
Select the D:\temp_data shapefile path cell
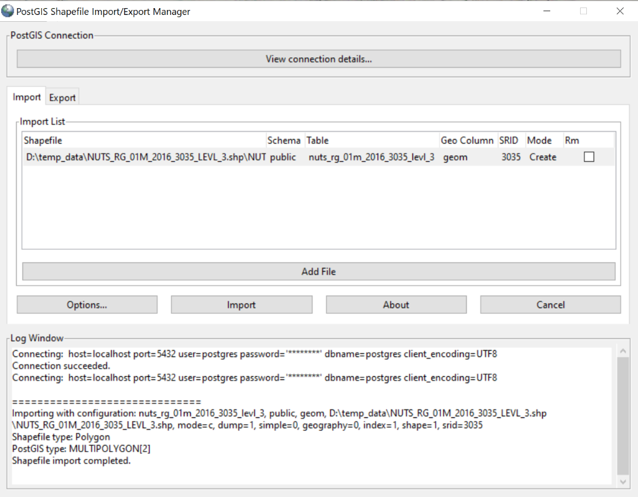click(x=145, y=157)
